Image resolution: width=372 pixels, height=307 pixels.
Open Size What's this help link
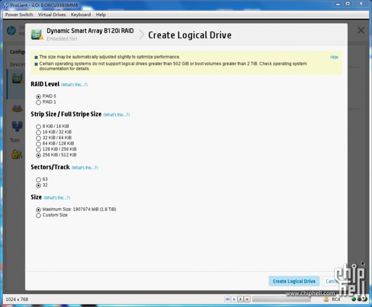point(57,198)
